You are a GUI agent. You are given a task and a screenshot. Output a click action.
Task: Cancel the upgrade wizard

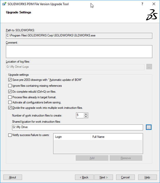[x=125, y=177]
